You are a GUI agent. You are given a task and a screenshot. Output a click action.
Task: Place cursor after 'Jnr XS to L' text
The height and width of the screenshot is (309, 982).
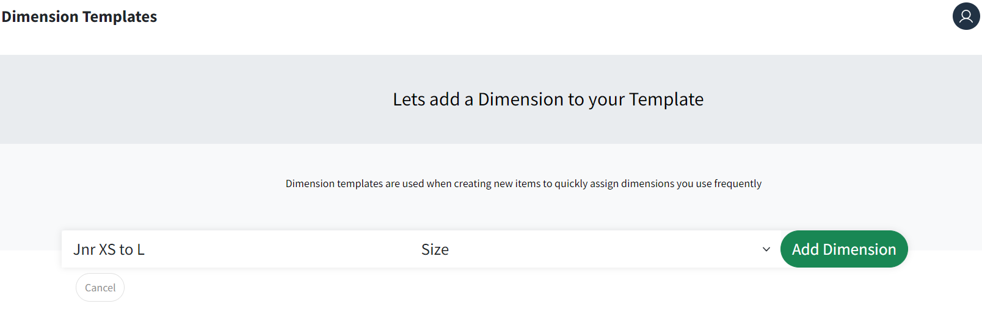145,249
